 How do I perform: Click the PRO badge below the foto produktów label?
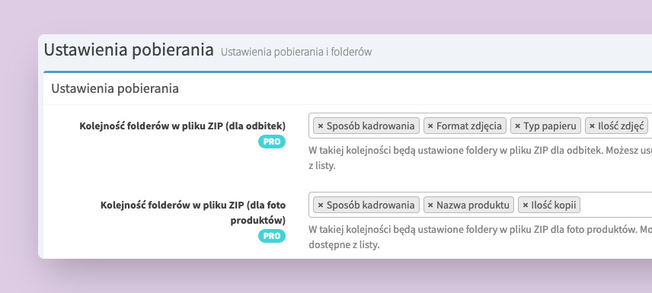point(272,236)
